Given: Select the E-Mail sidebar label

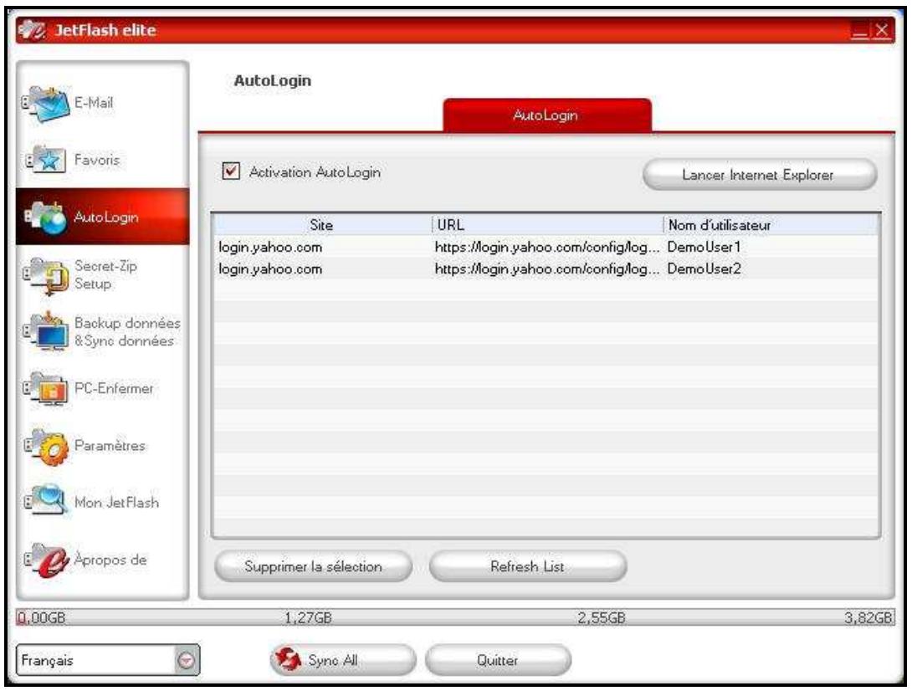Looking at the screenshot, I should point(94,103).
